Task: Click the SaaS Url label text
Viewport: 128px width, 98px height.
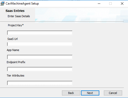Action: coord(12,39)
